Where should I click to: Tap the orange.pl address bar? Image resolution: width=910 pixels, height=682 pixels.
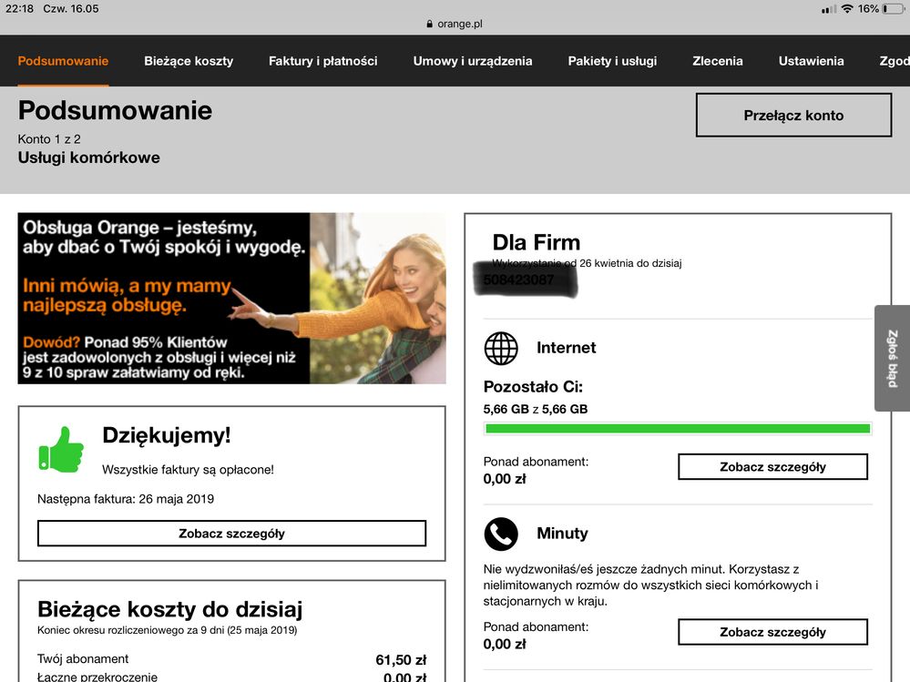[455, 24]
